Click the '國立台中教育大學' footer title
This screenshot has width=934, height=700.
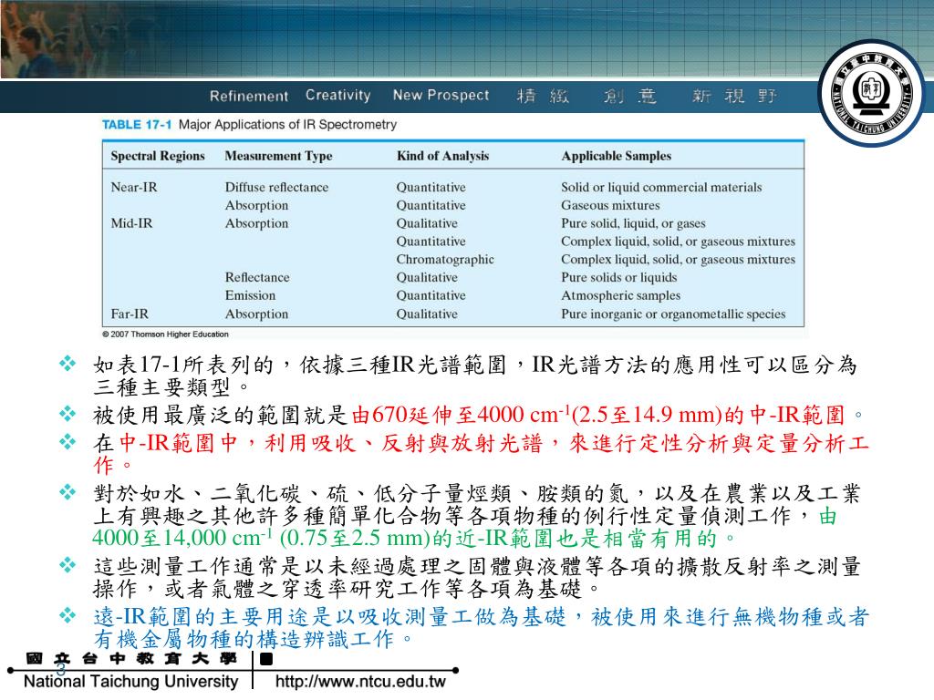pyautogui.click(x=131, y=658)
